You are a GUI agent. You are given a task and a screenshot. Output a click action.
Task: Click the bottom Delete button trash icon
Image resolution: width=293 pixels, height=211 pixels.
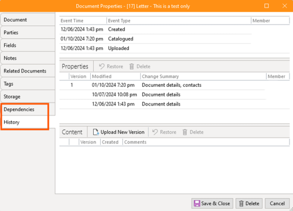pos(241,203)
